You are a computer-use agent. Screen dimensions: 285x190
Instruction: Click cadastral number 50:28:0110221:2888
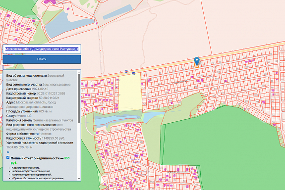coord(51,94)
